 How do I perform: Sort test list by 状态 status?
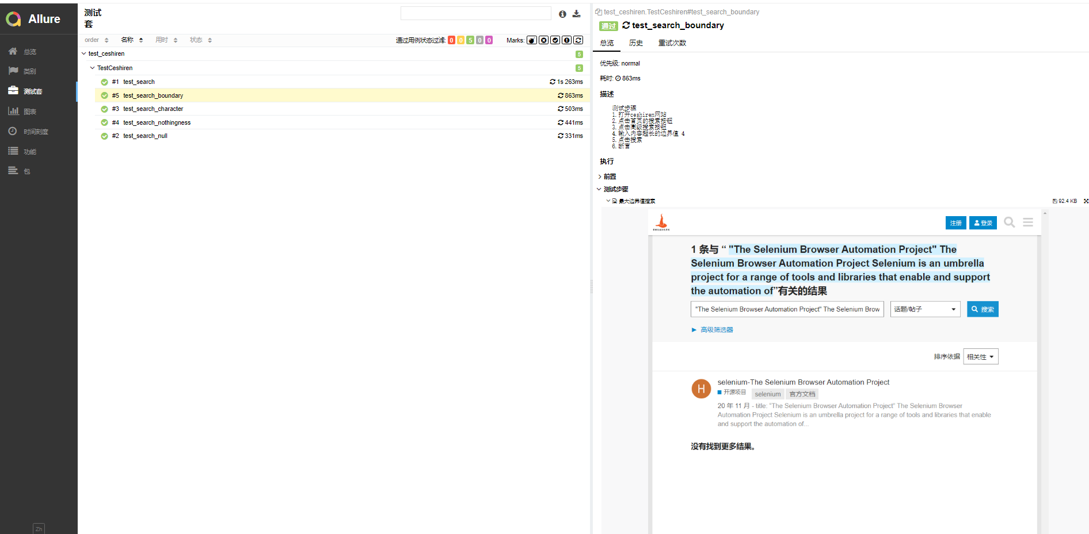coord(201,40)
